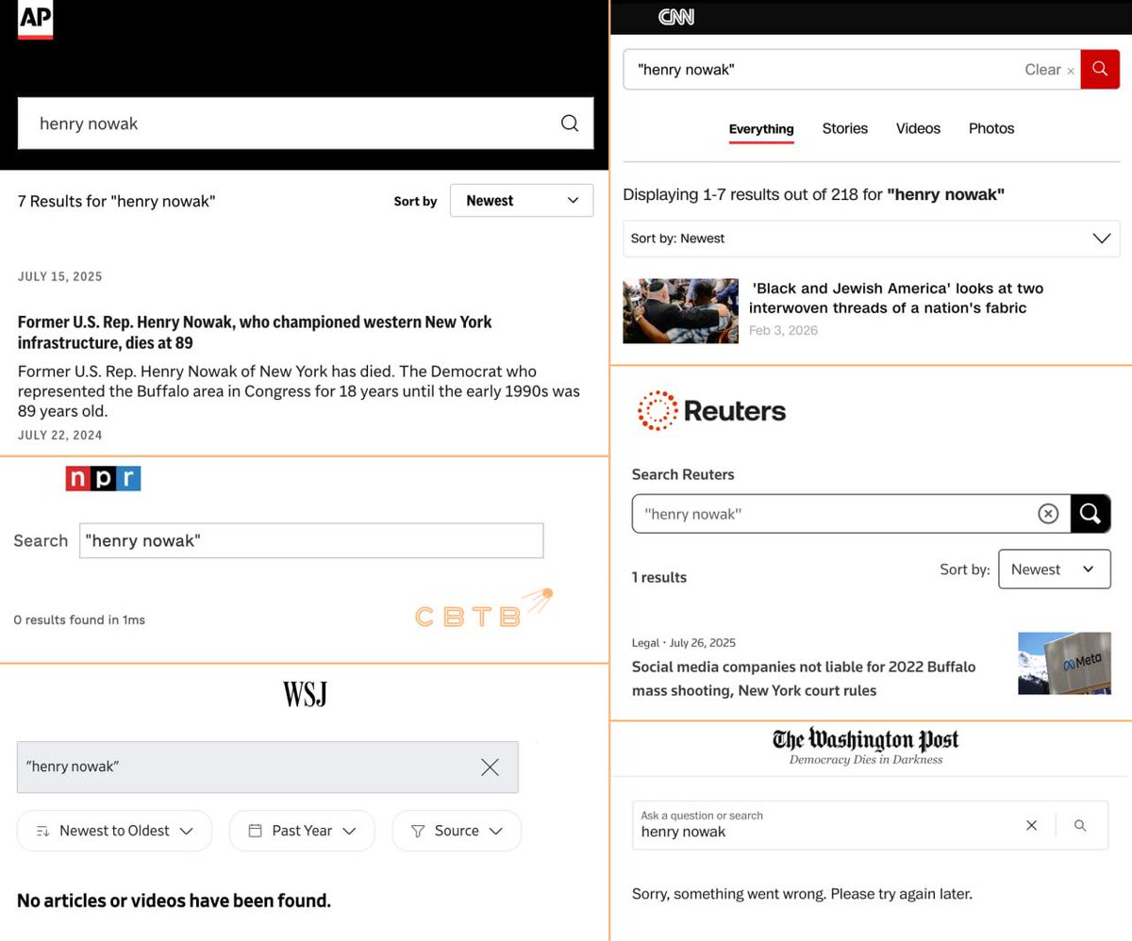Open the Reuters Sort by Newest dropdown

[1055, 570]
